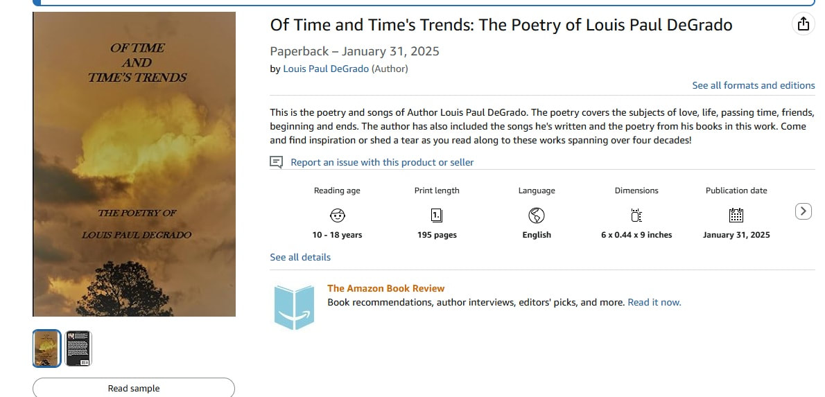
Task: Click Report an issue with this product link
Action: point(382,163)
